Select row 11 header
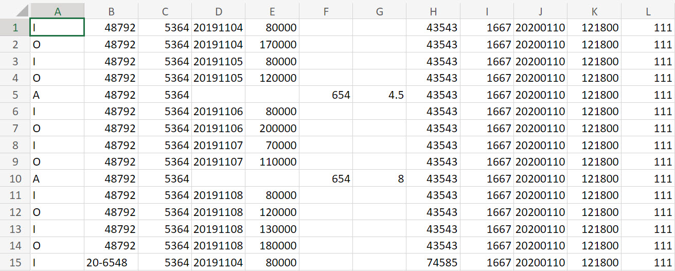The height and width of the screenshot is (271, 675). pos(15,195)
